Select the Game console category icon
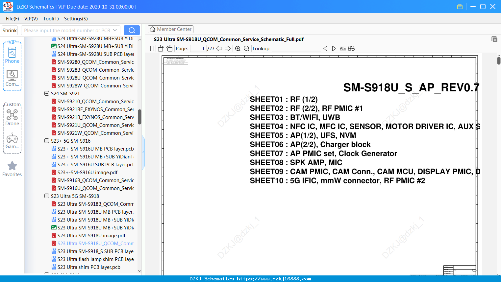501x282 pixels. pyautogui.click(x=12, y=141)
